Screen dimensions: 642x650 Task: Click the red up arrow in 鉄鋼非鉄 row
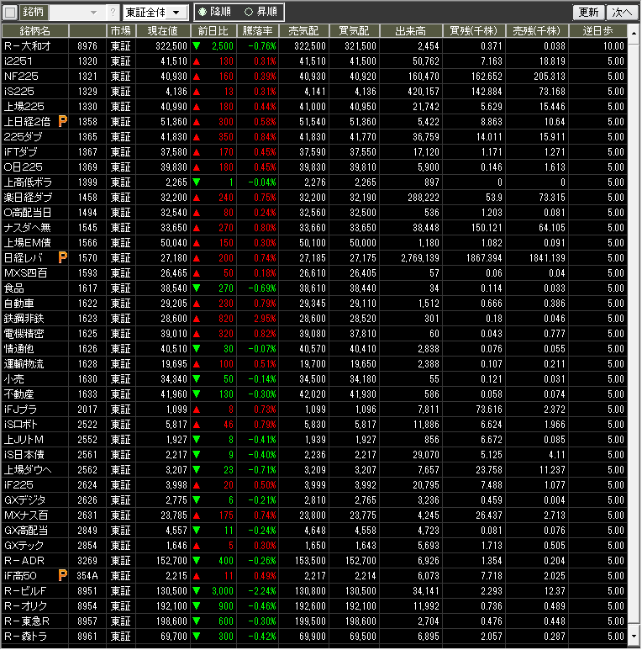[x=197, y=319]
